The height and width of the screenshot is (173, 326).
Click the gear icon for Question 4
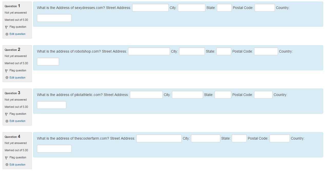click(x=7, y=165)
